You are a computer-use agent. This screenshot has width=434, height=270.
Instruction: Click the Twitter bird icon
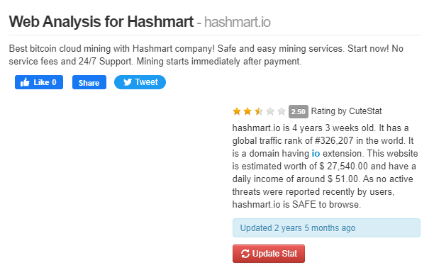128,82
